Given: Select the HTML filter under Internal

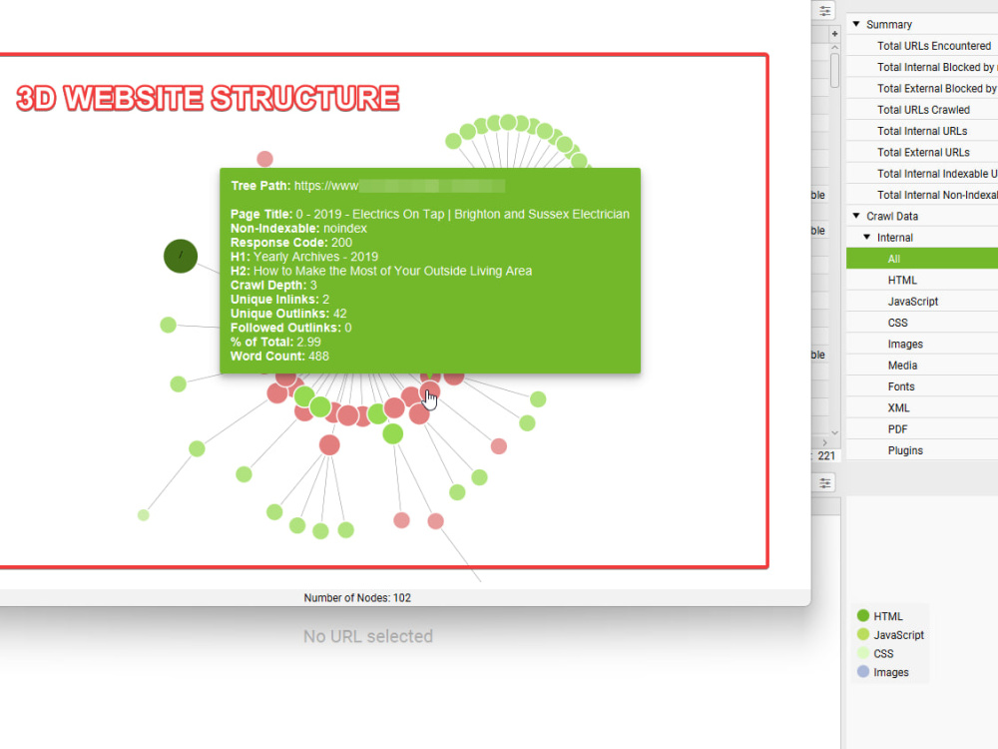Looking at the screenshot, I should click(x=921, y=280).
